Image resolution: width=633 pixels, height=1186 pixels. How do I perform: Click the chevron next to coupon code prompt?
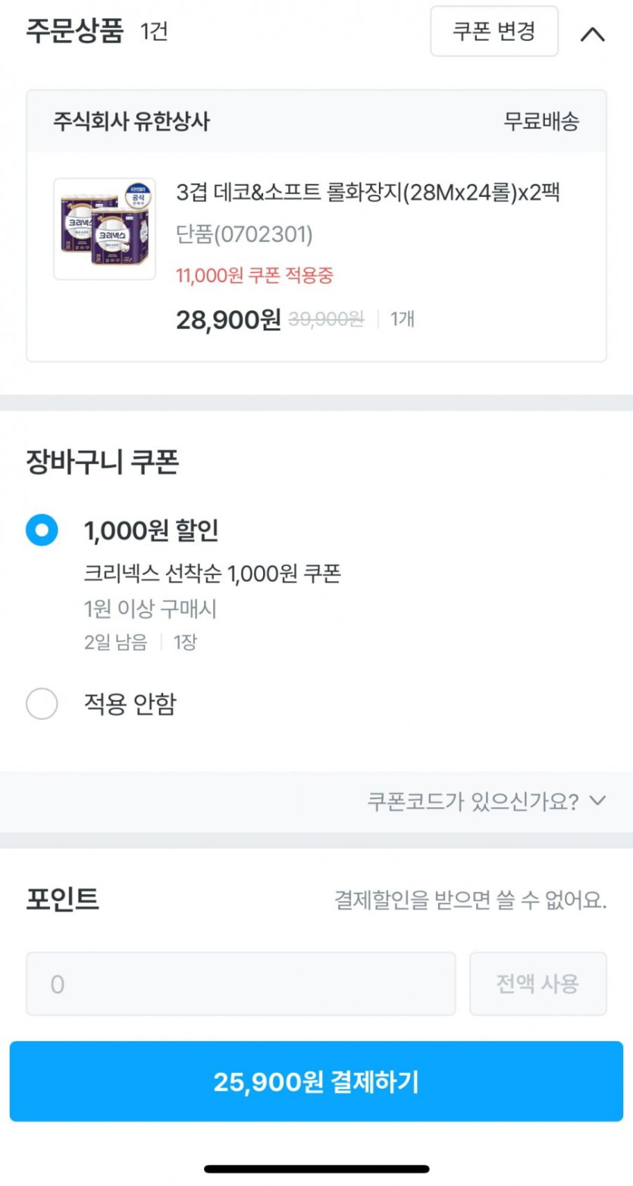pos(597,800)
